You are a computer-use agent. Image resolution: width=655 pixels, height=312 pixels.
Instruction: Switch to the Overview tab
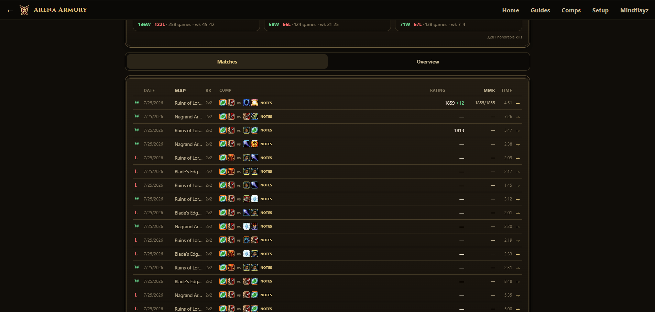[428, 62]
